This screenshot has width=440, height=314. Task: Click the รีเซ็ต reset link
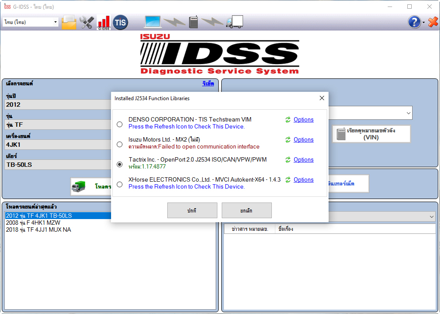coord(208,84)
